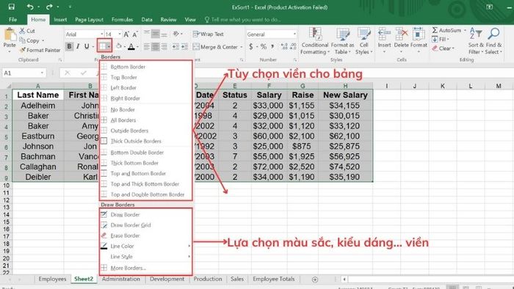Image resolution: width=514 pixels, height=289 pixels.
Task: Click the New Sheet plus button
Action: coord(315,279)
